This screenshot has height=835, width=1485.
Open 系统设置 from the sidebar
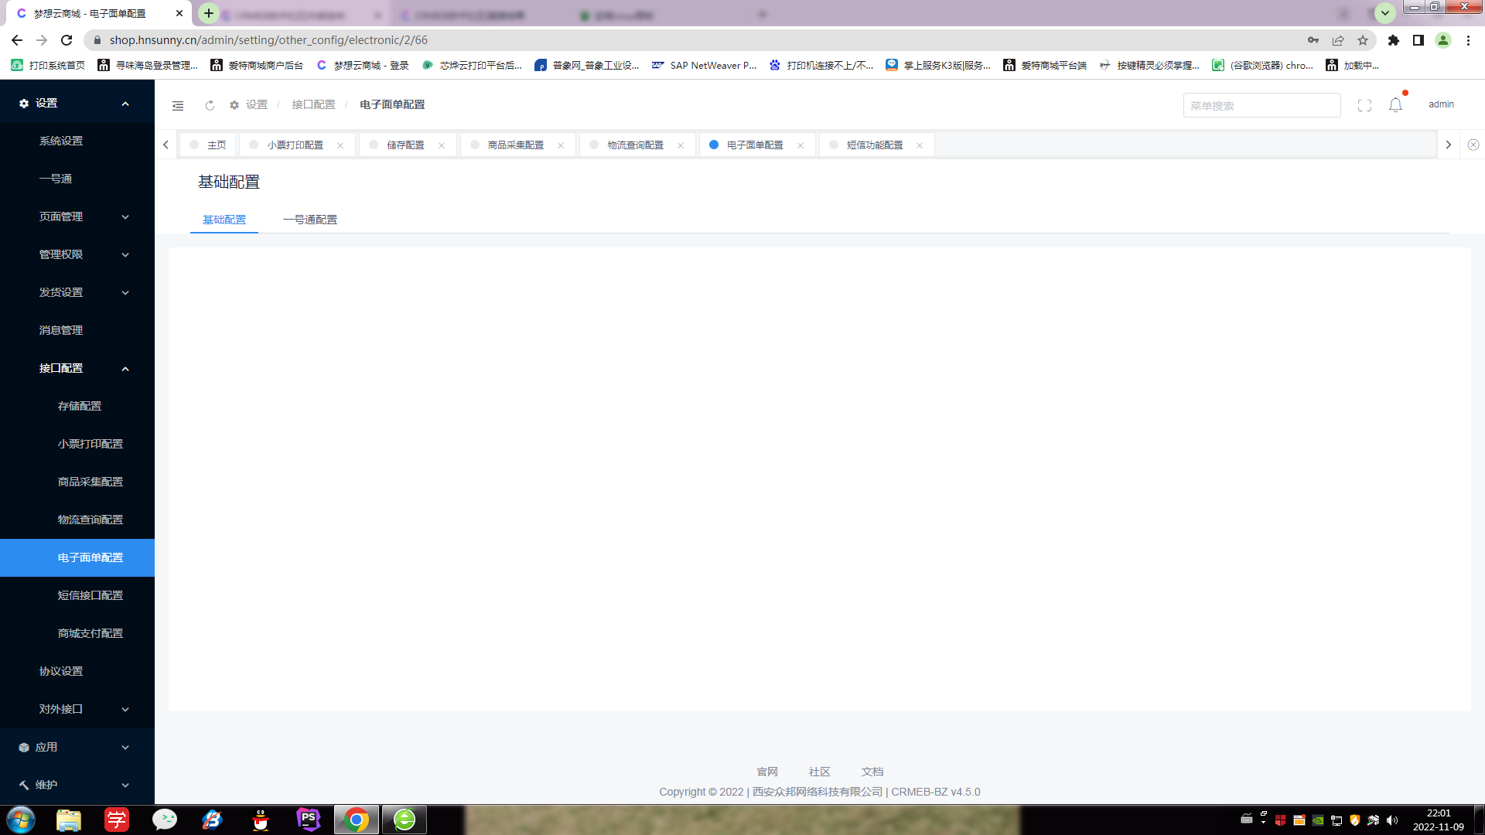click(x=61, y=141)
